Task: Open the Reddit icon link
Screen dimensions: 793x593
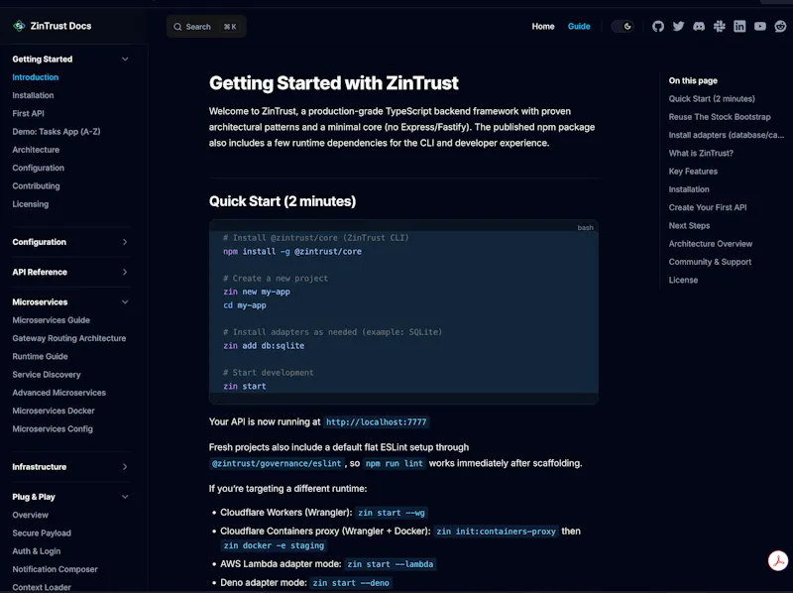Action: (x=780, y=27)
